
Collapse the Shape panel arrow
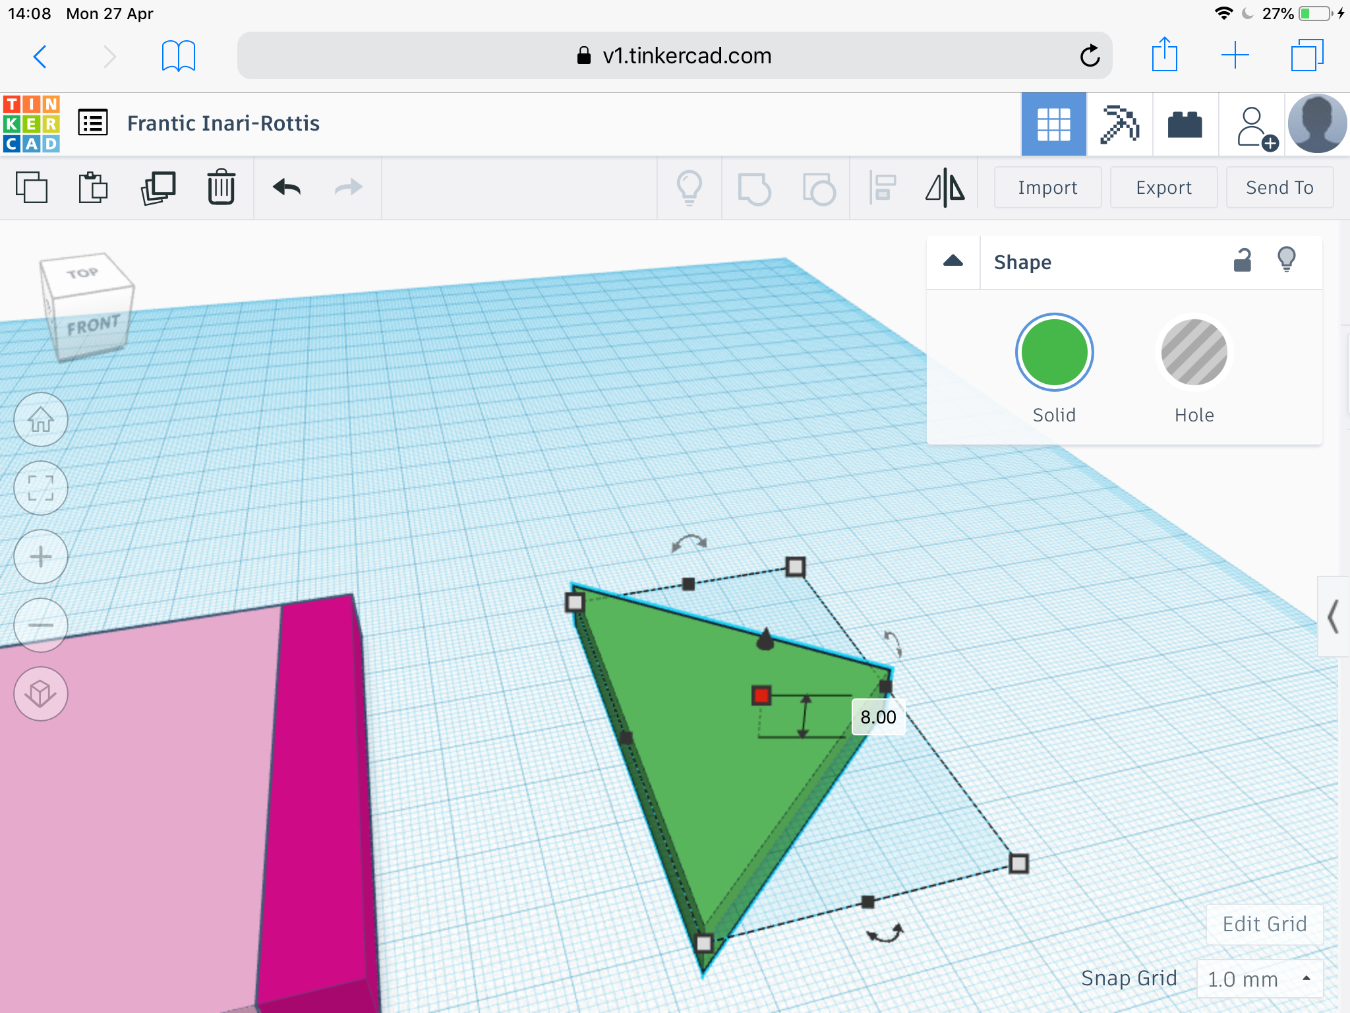tap(953, 261)
